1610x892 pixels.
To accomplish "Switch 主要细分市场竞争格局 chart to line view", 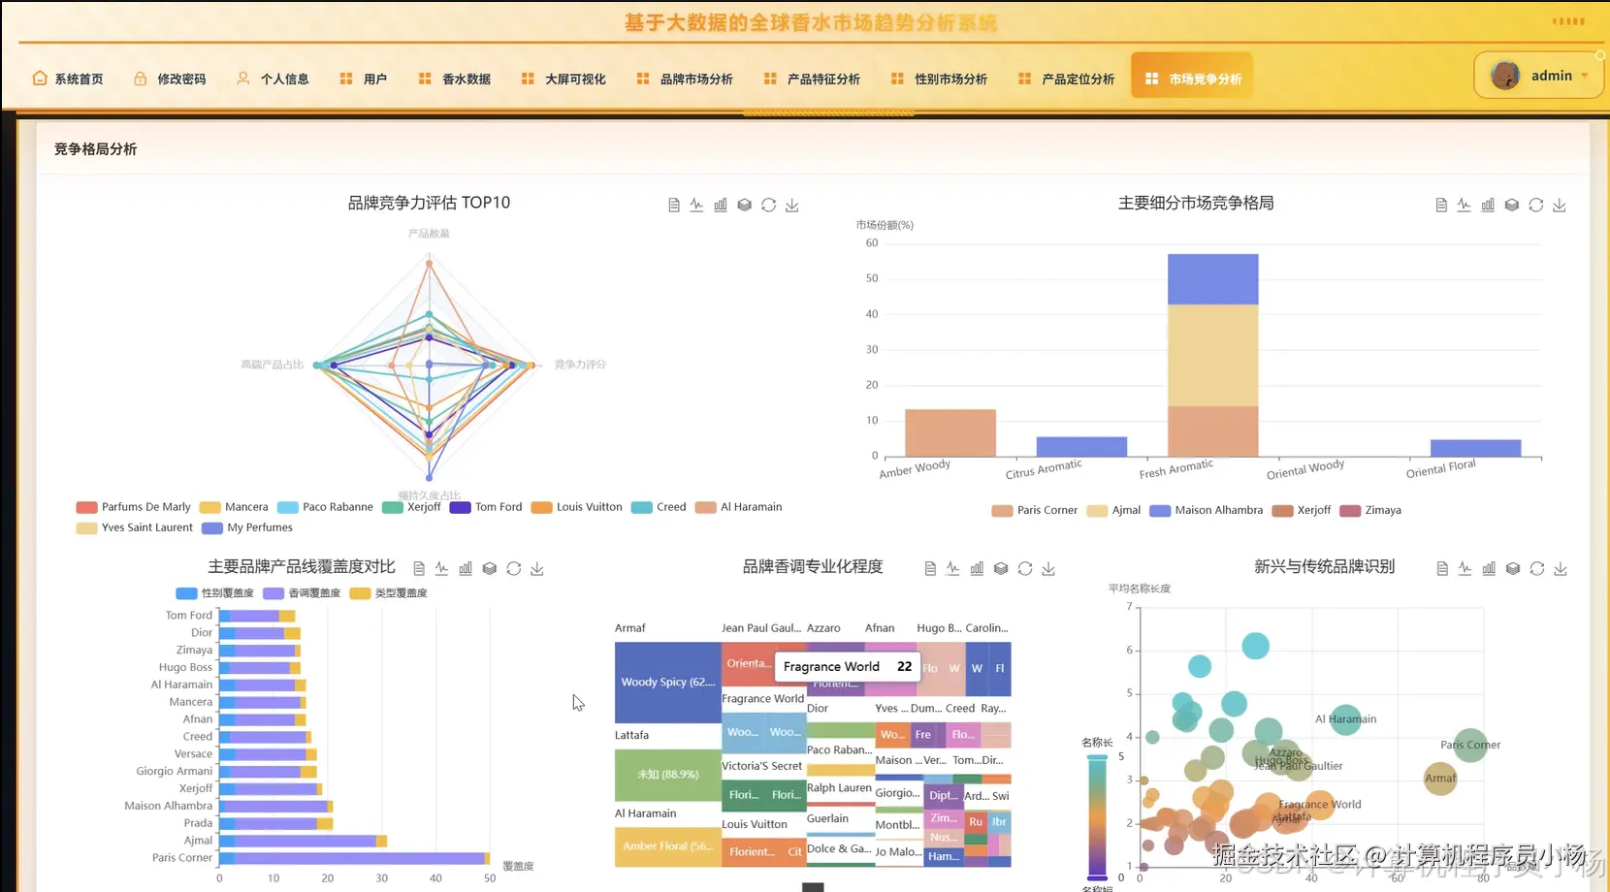I will pos(1464,205).
